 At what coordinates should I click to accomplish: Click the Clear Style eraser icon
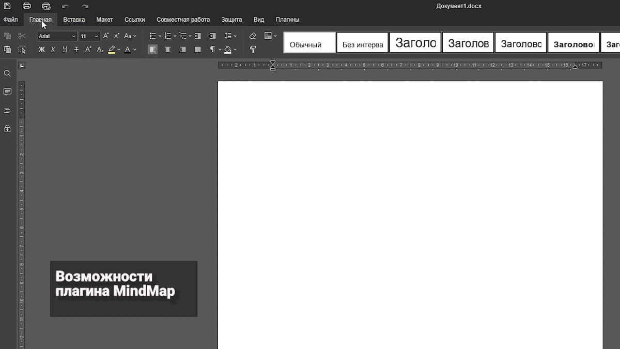[253, 36]
